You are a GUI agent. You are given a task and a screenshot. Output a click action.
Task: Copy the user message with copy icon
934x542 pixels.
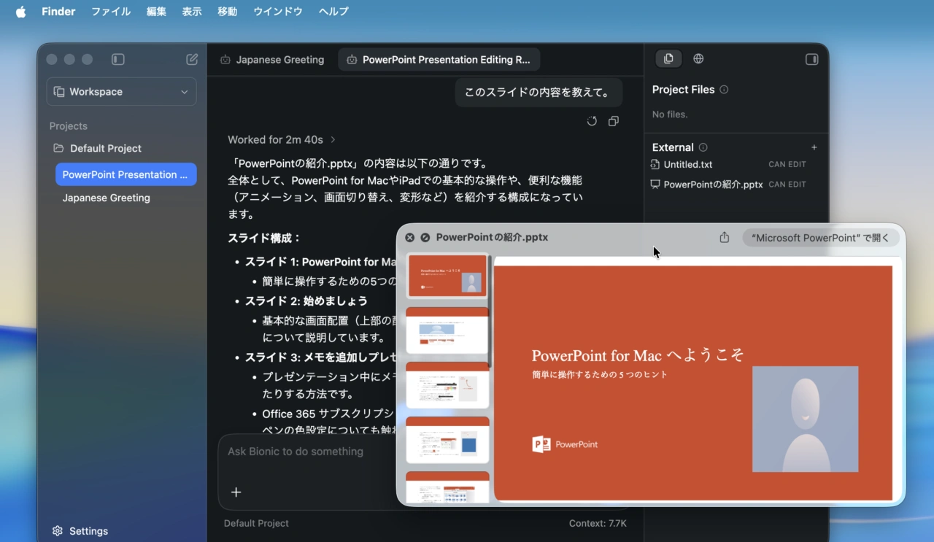(x=614, y=121)
